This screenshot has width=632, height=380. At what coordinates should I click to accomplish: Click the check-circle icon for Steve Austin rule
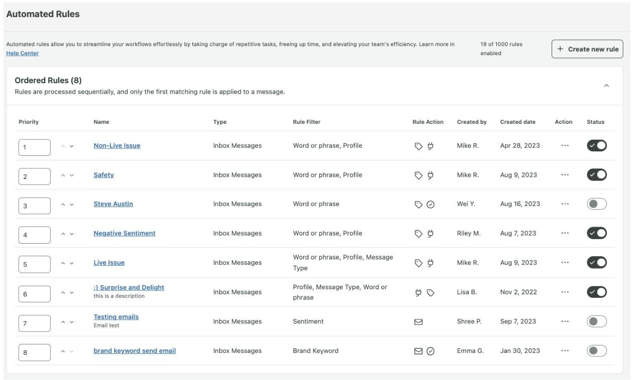(x=431, y=205)
